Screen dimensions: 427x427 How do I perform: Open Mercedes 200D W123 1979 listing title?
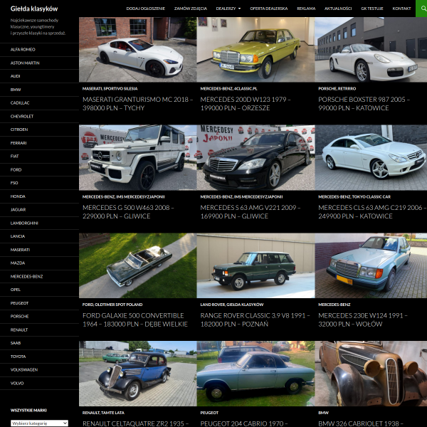click(x=246, y=104)
